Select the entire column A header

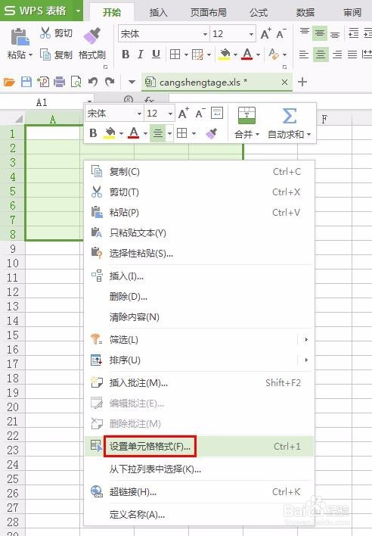tap(53, 120)
